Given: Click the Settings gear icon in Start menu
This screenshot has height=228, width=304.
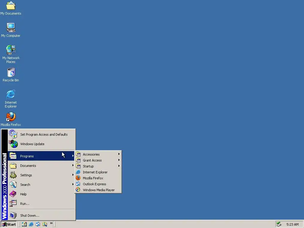Looking at the screenshot, I should click(13, 175).
